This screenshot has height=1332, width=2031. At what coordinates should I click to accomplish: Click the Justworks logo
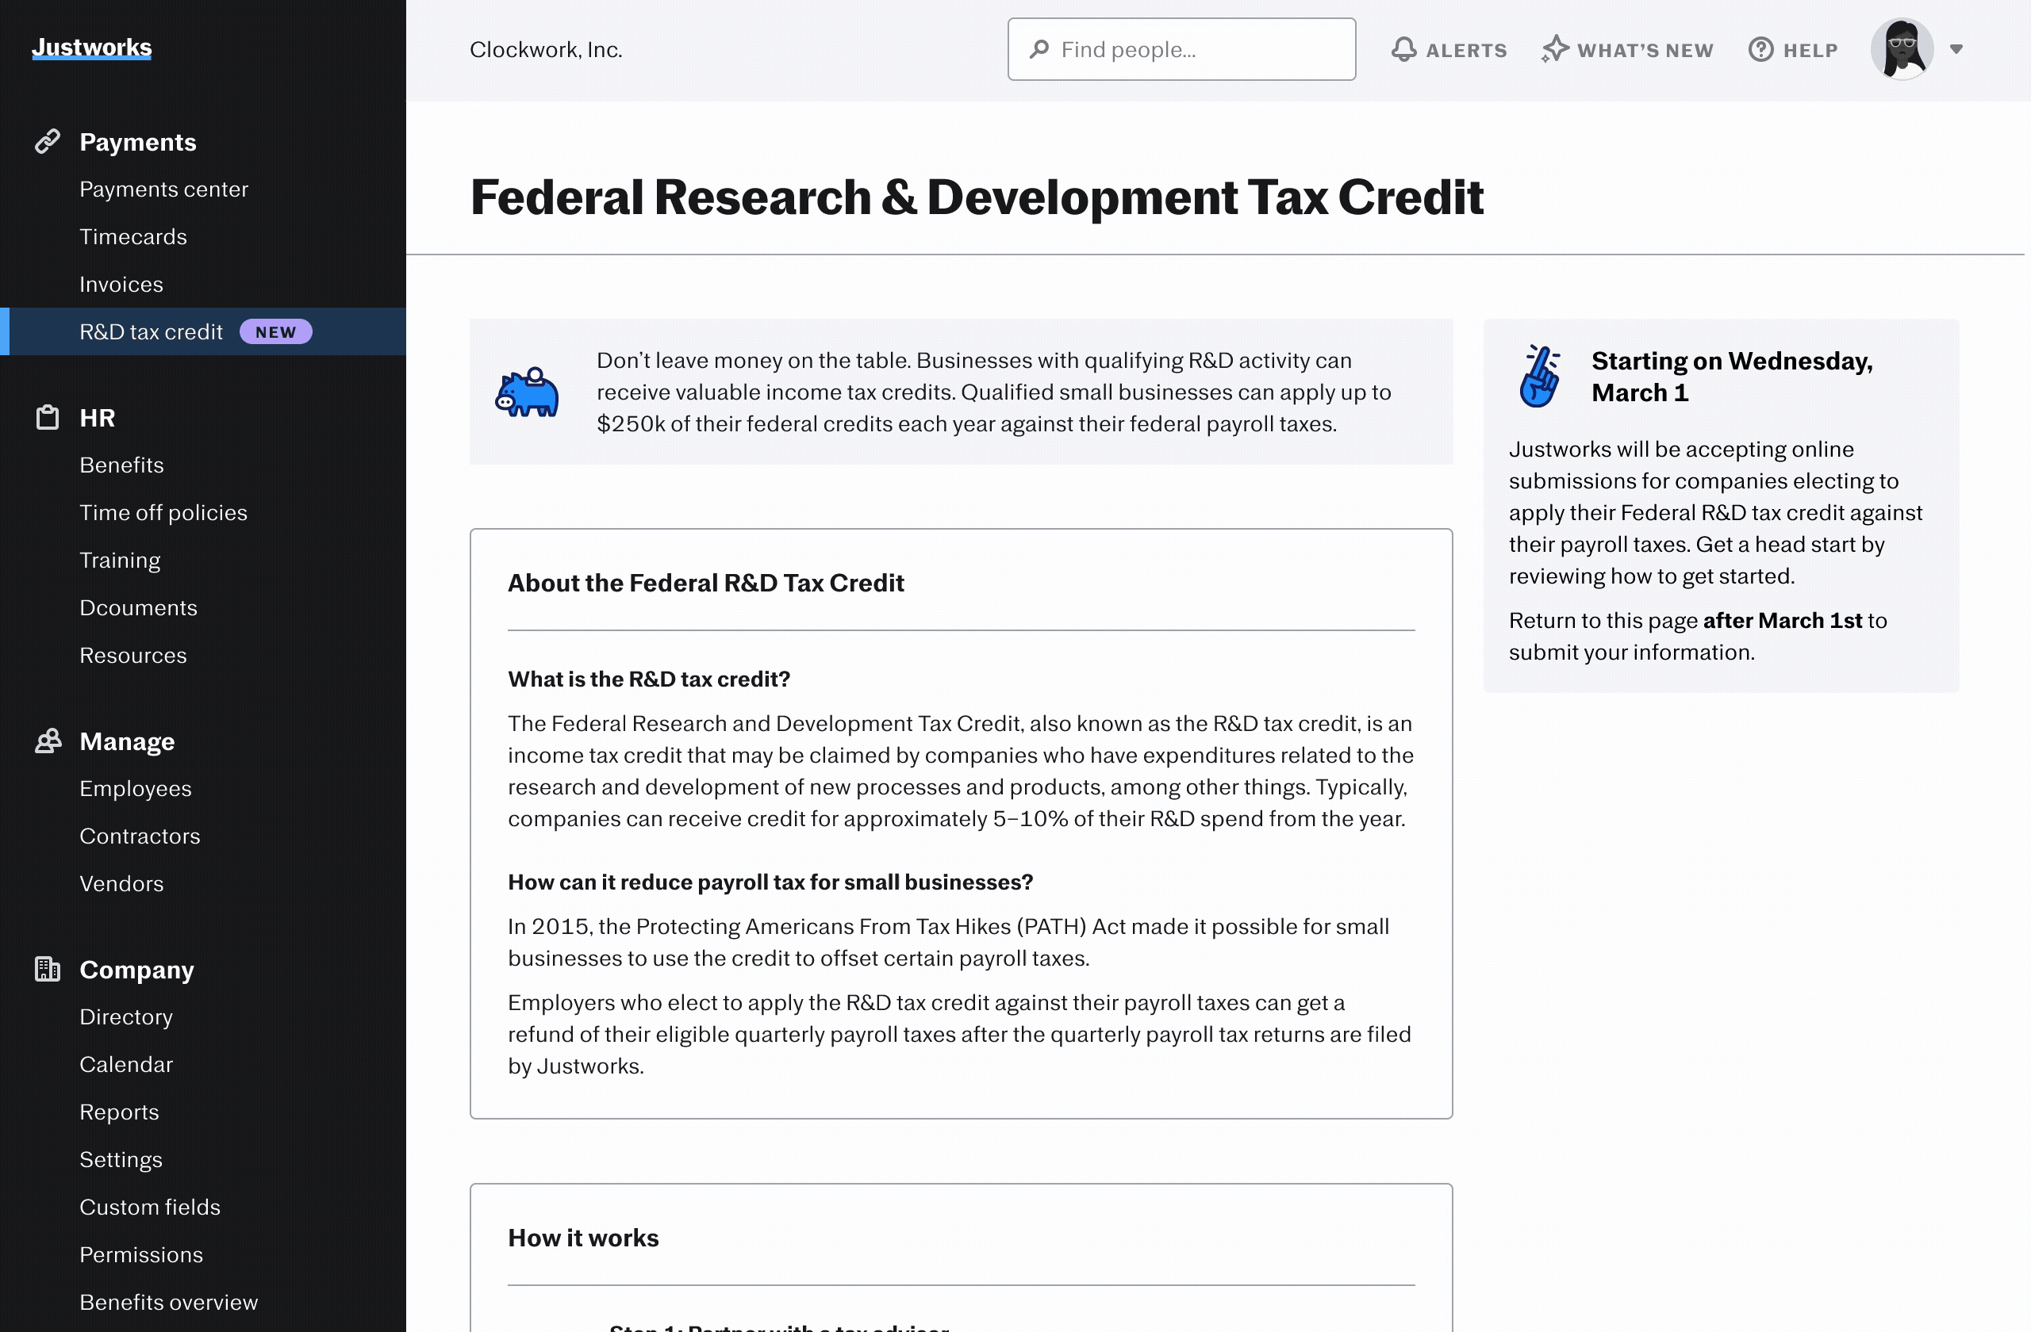point(91,48)
